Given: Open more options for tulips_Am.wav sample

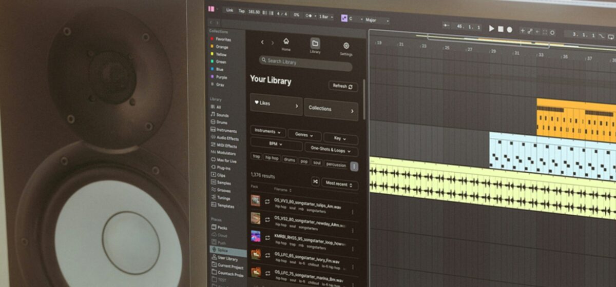Looking at the screenshot, I should tap(353, 211).
